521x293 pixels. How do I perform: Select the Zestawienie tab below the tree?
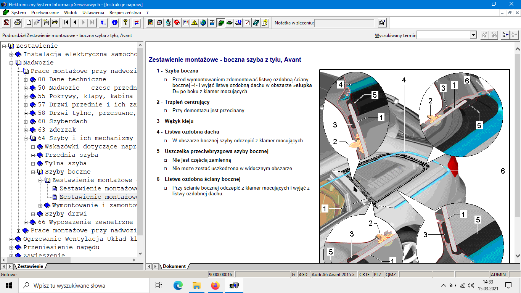point(30,266)
